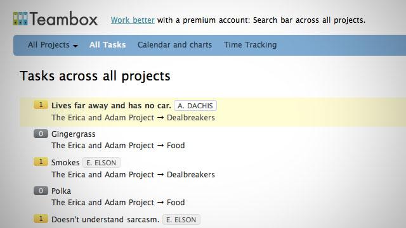Screen dimensions: 406x228
Task: Follow the Work better premium link
Action: [x=133, y=20]
